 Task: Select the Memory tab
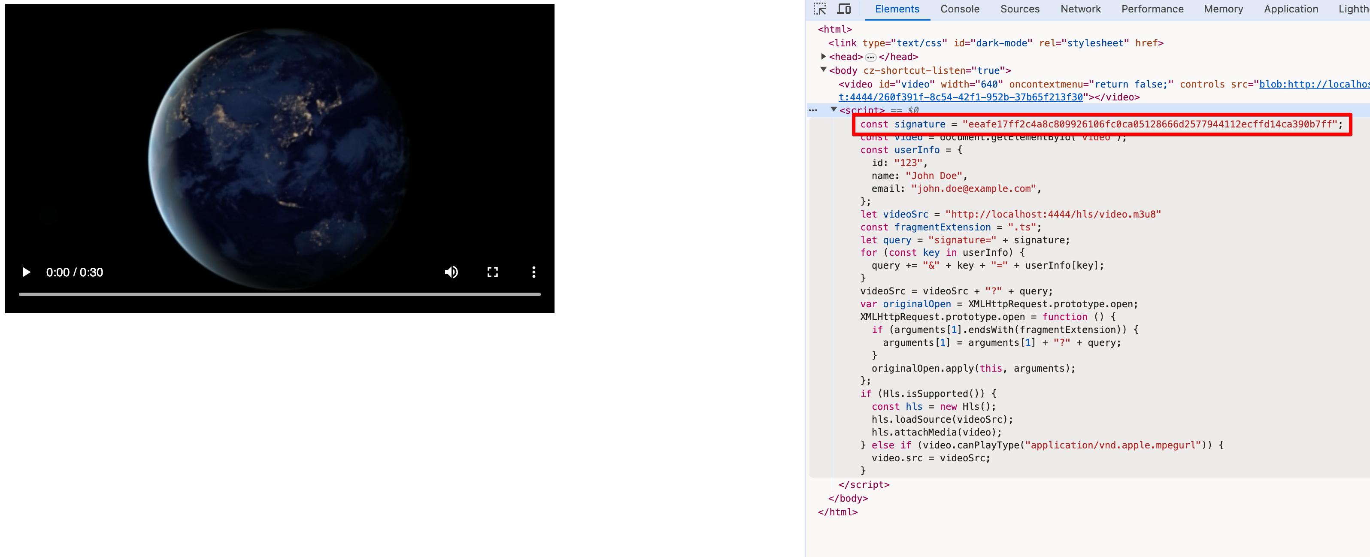1223,9
